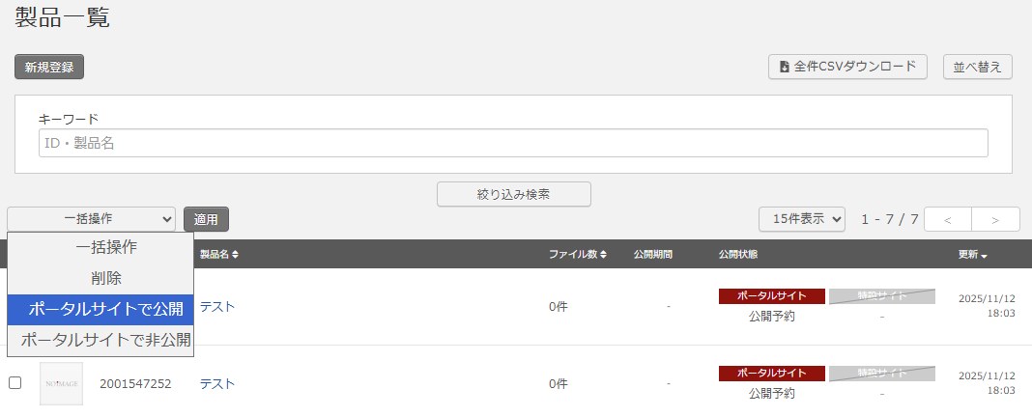Click the 新規登録 button

[x=49, y=67]
